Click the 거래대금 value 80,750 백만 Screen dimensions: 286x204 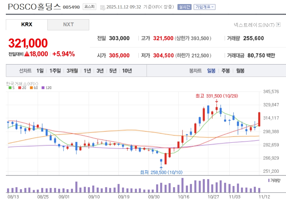pos(261,55)
